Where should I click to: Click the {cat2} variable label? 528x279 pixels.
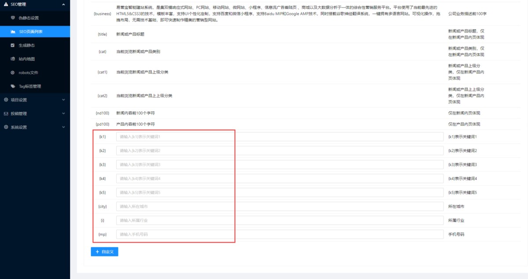pyautogui.click(x=103, y=96)
